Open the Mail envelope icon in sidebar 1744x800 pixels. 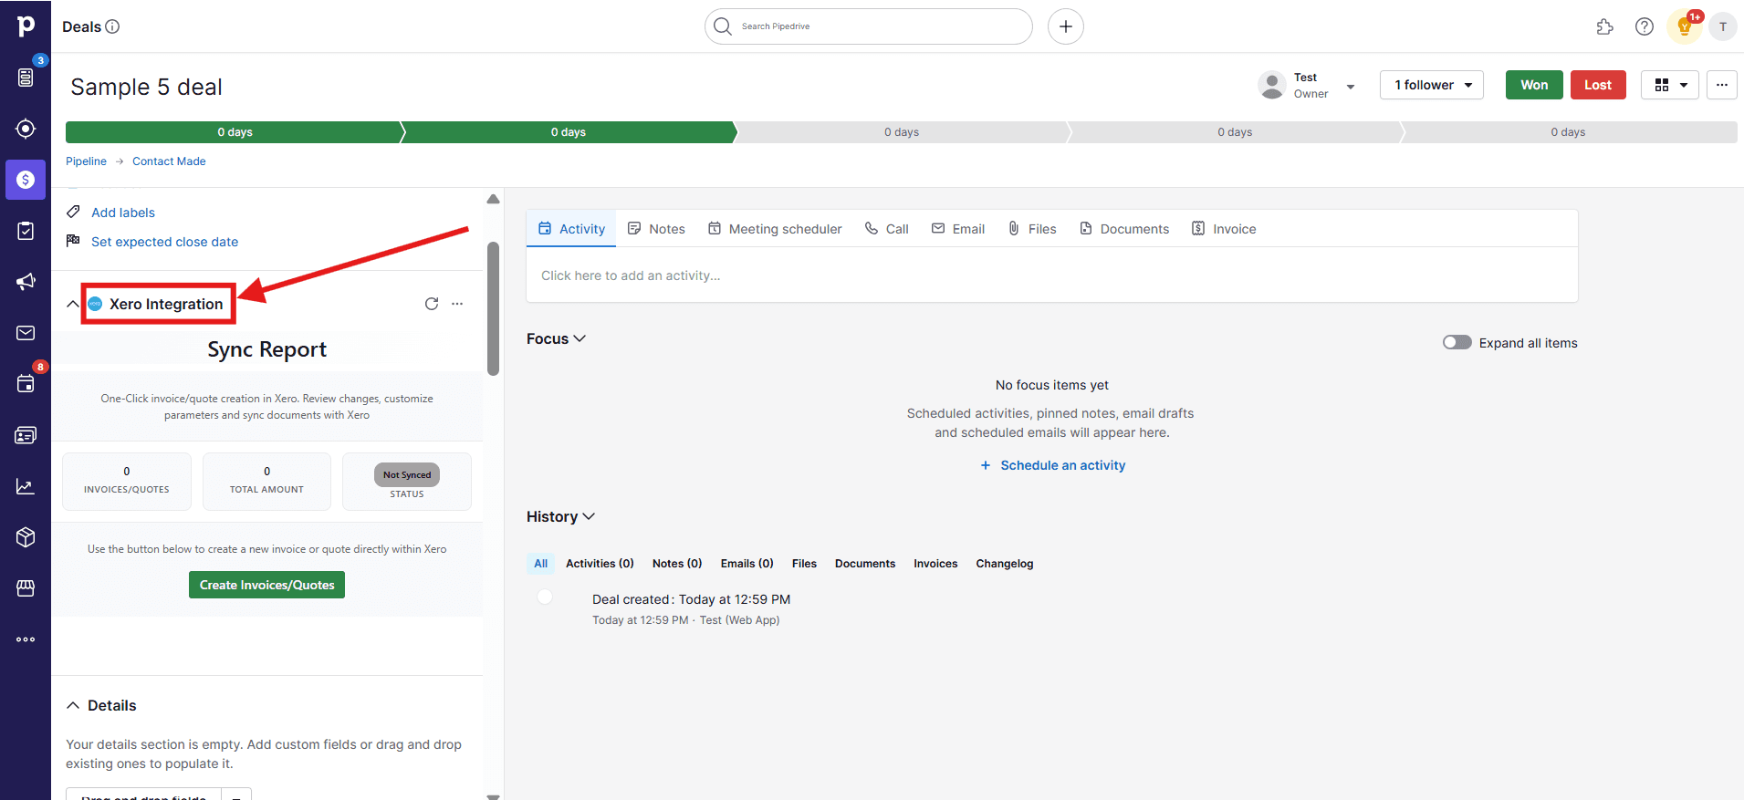(26, 333)
